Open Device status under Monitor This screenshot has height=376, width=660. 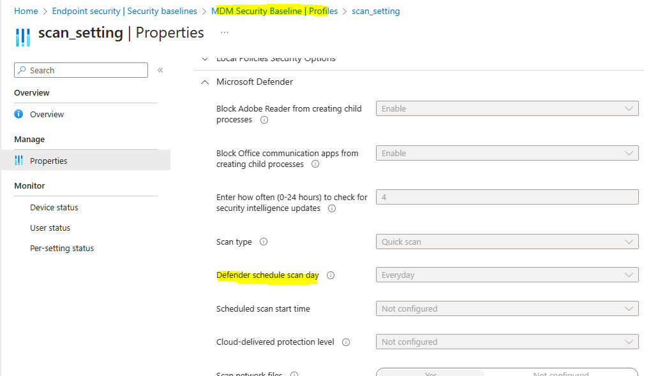click(x=54, y=208)
